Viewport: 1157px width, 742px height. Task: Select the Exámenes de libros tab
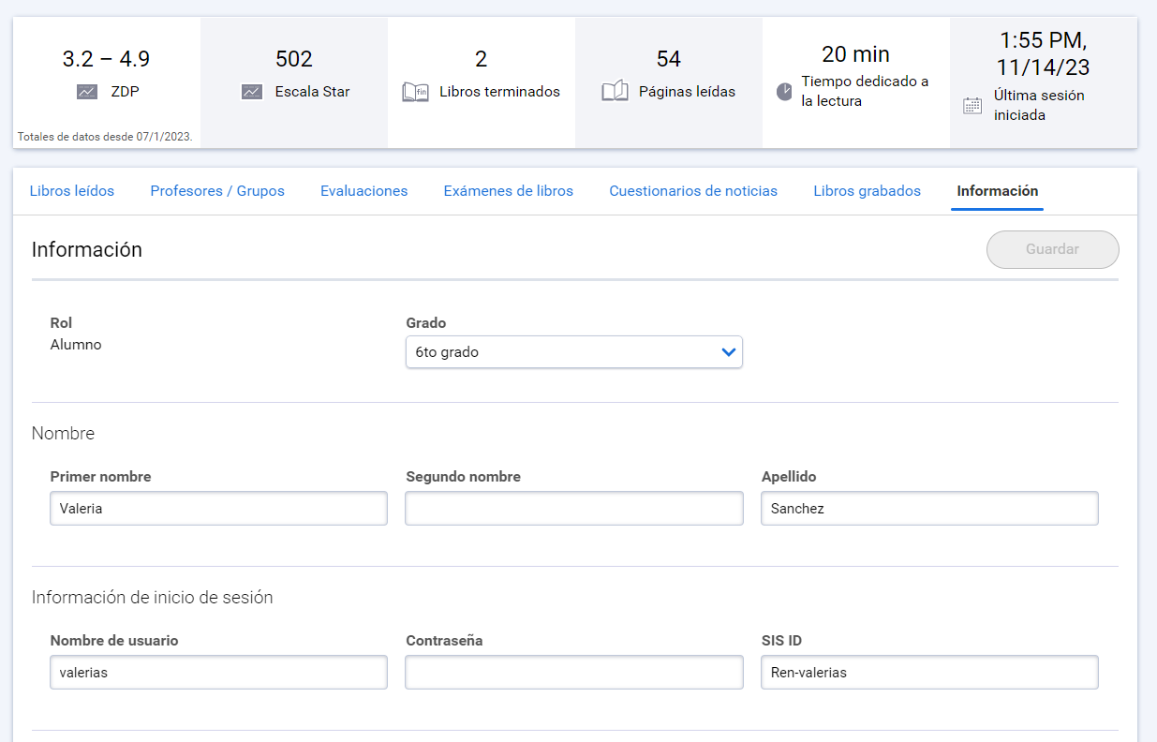click(509, 191)
